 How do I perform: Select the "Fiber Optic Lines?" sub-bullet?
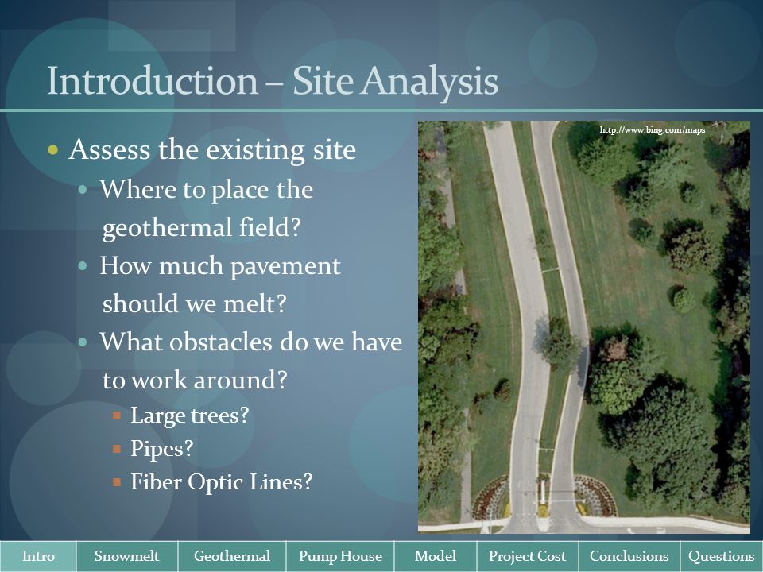pos(222,482)
